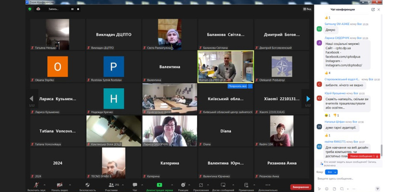
Task: Select Roman (ДЦПТО ДСЗ) video tile
Action: pyautogui.click(x=225, y=67)
